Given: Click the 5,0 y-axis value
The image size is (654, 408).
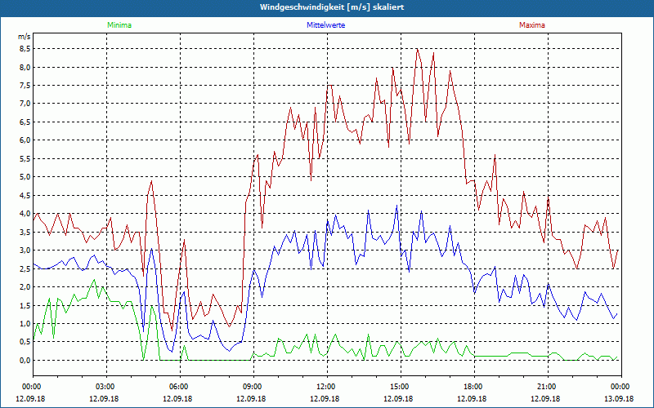Looking at the screenshot, I should pos(25,177).
